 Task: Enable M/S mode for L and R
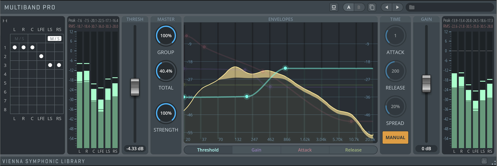click(19, 39)
